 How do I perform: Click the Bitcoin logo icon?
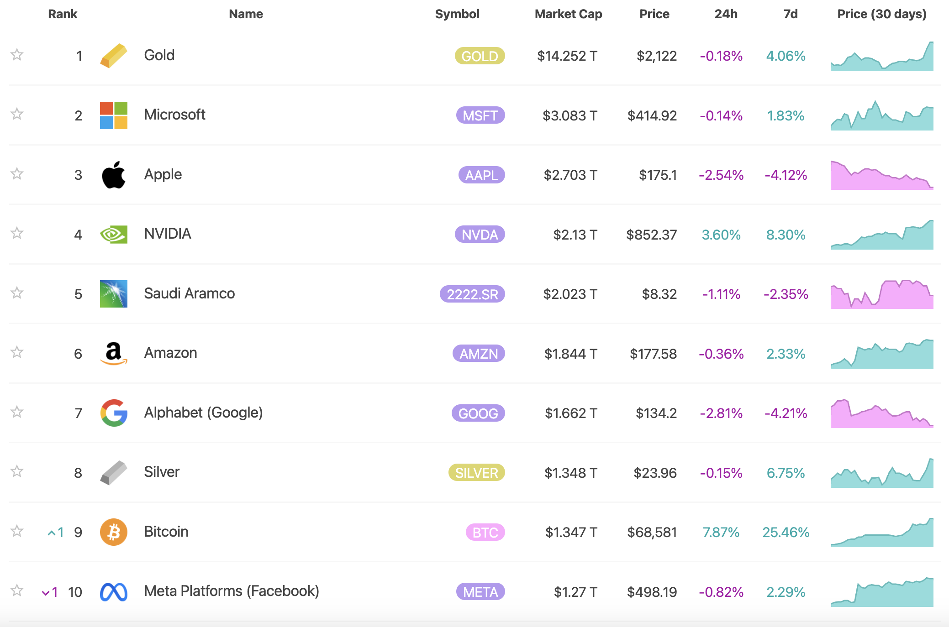(x=113, y=532)
